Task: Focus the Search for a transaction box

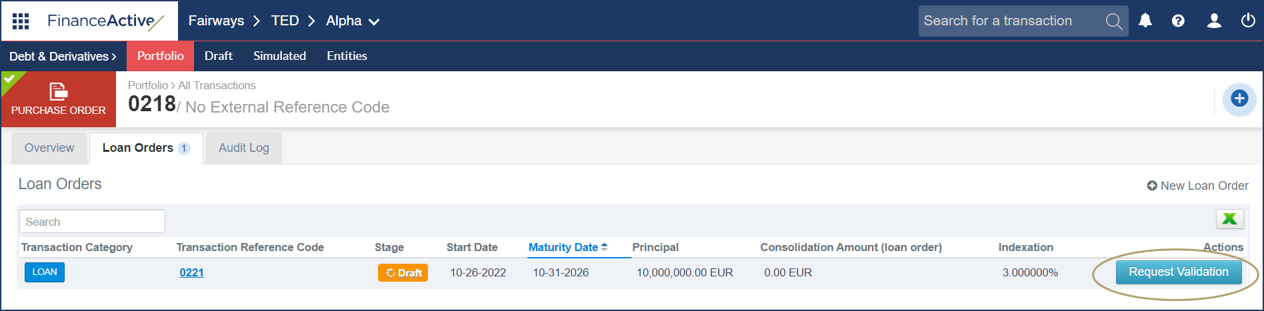Action: tap(1010, 21)
